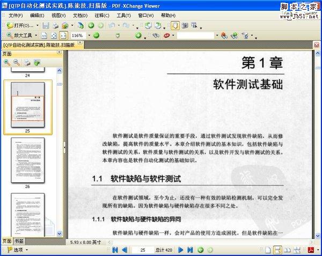Viewport: 322px width, 256px height.
Task: Open the 视图(V) menu
Action: (x=58, y=16)
